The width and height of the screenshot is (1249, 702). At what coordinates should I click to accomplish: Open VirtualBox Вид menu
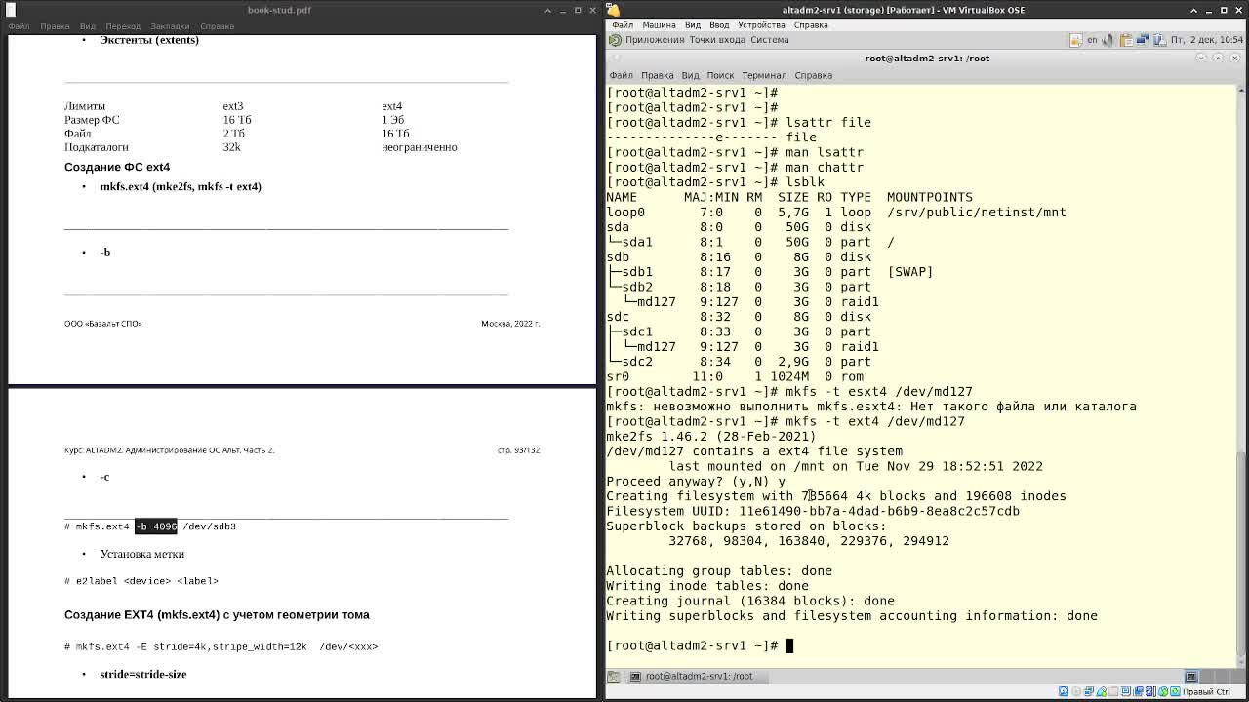(692, 24)
